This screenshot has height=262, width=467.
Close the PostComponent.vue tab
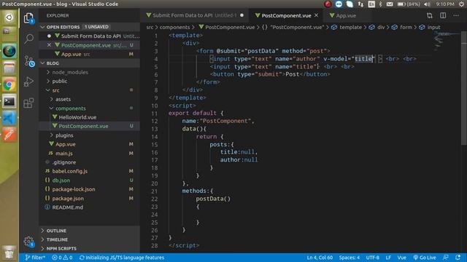pyautogui.click(x=316, y=15)
